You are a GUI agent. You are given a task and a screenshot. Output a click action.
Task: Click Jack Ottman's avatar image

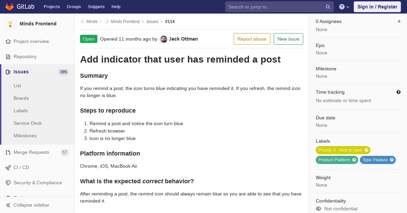(163, 39)
